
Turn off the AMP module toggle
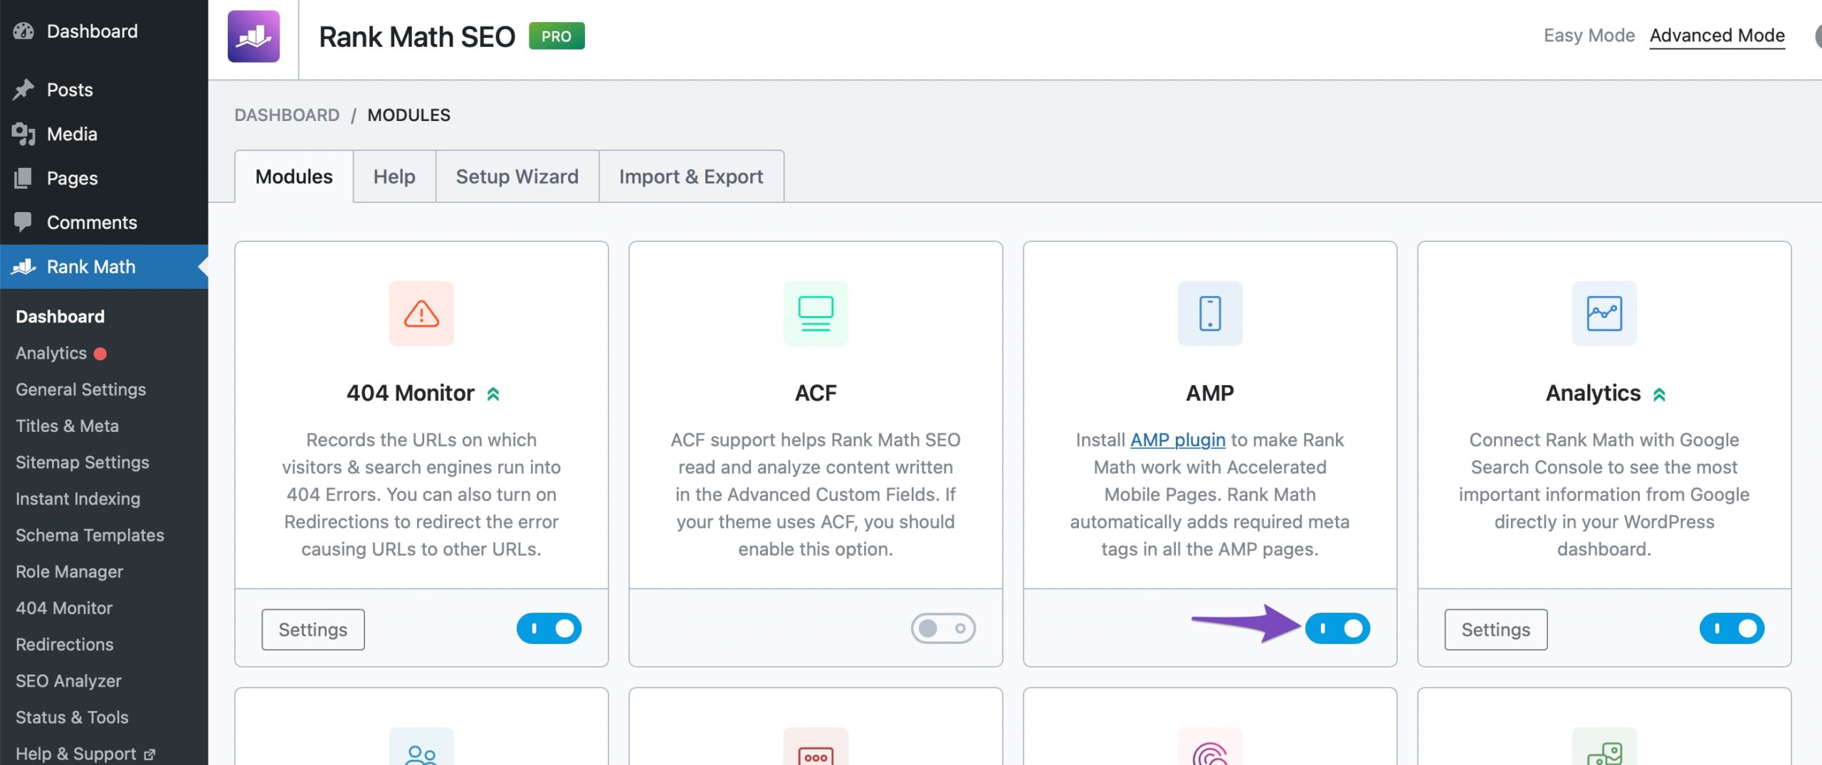point(1337,628)
